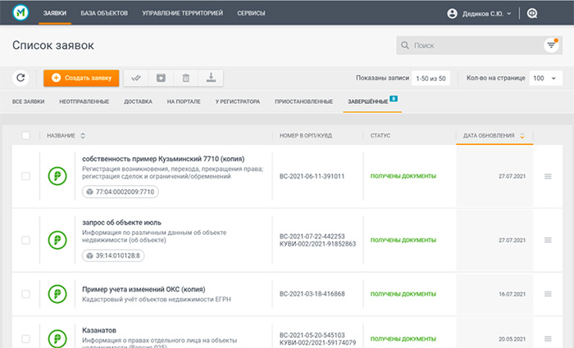Check the Казанатов request checkbox
This screenshot has height=348, width=574.
(25, 338)
